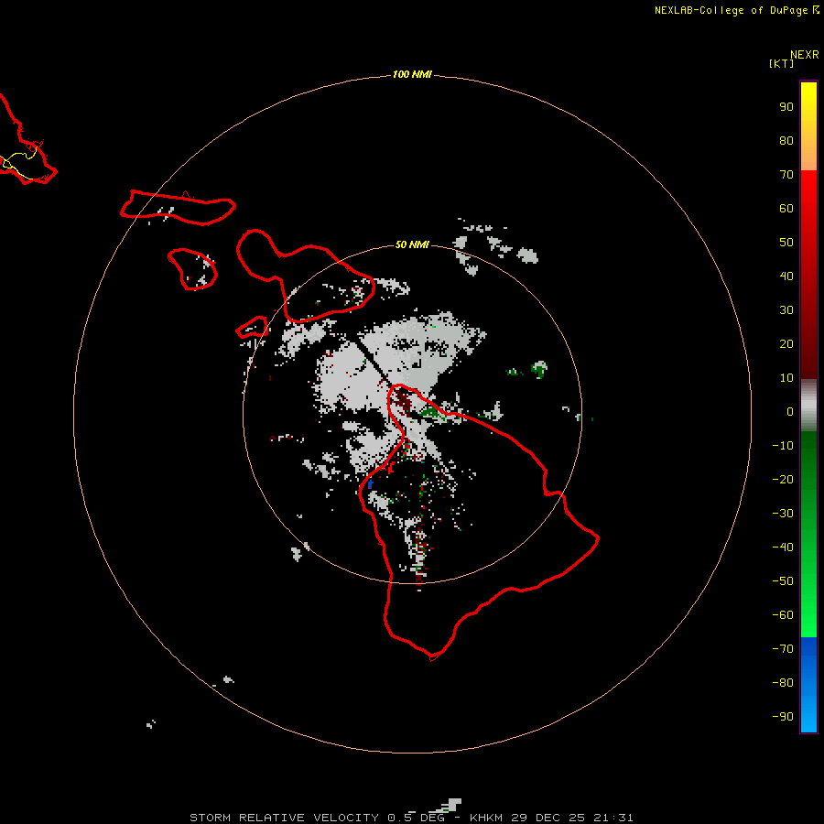The height and width of the screenshot is (824, 824).
Task: Click the -50 value on velocity scale
Action: click(x=783, y=581)
